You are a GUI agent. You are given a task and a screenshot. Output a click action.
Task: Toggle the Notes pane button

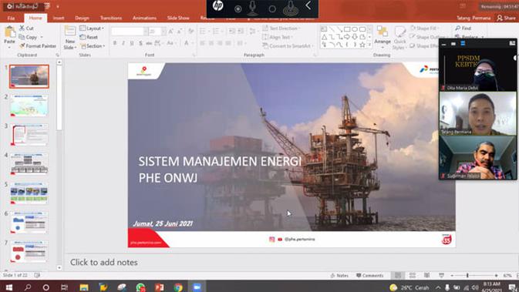pyautogui.click(x=339, y=276)
